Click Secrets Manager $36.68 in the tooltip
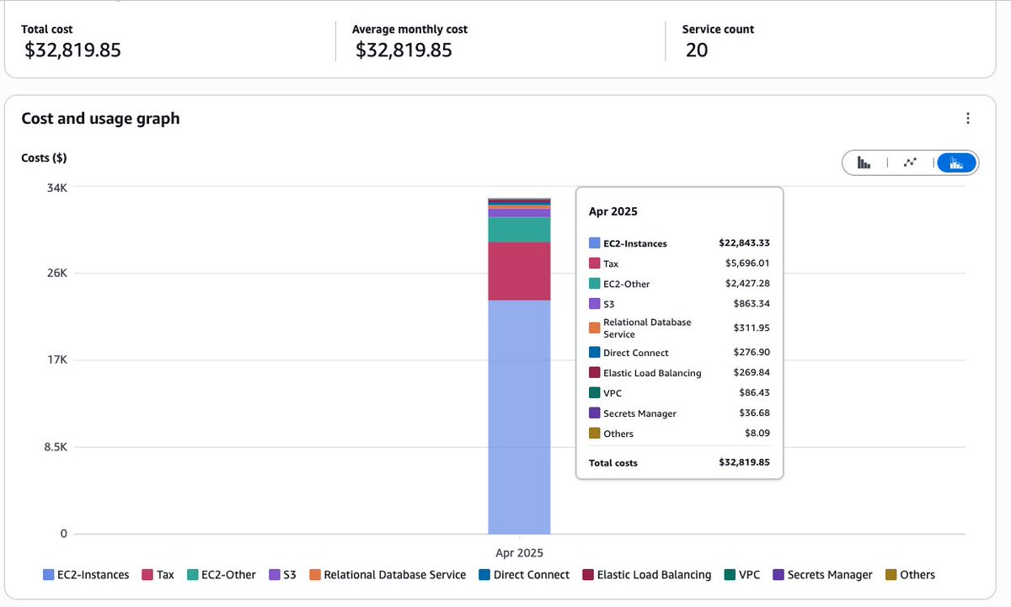Image resolution: width=1011 pixels, height=607 pixels. point(754,413)
